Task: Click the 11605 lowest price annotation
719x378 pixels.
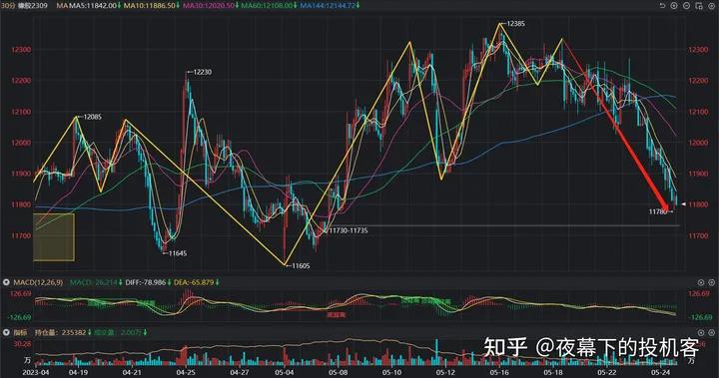Action: 301,265
